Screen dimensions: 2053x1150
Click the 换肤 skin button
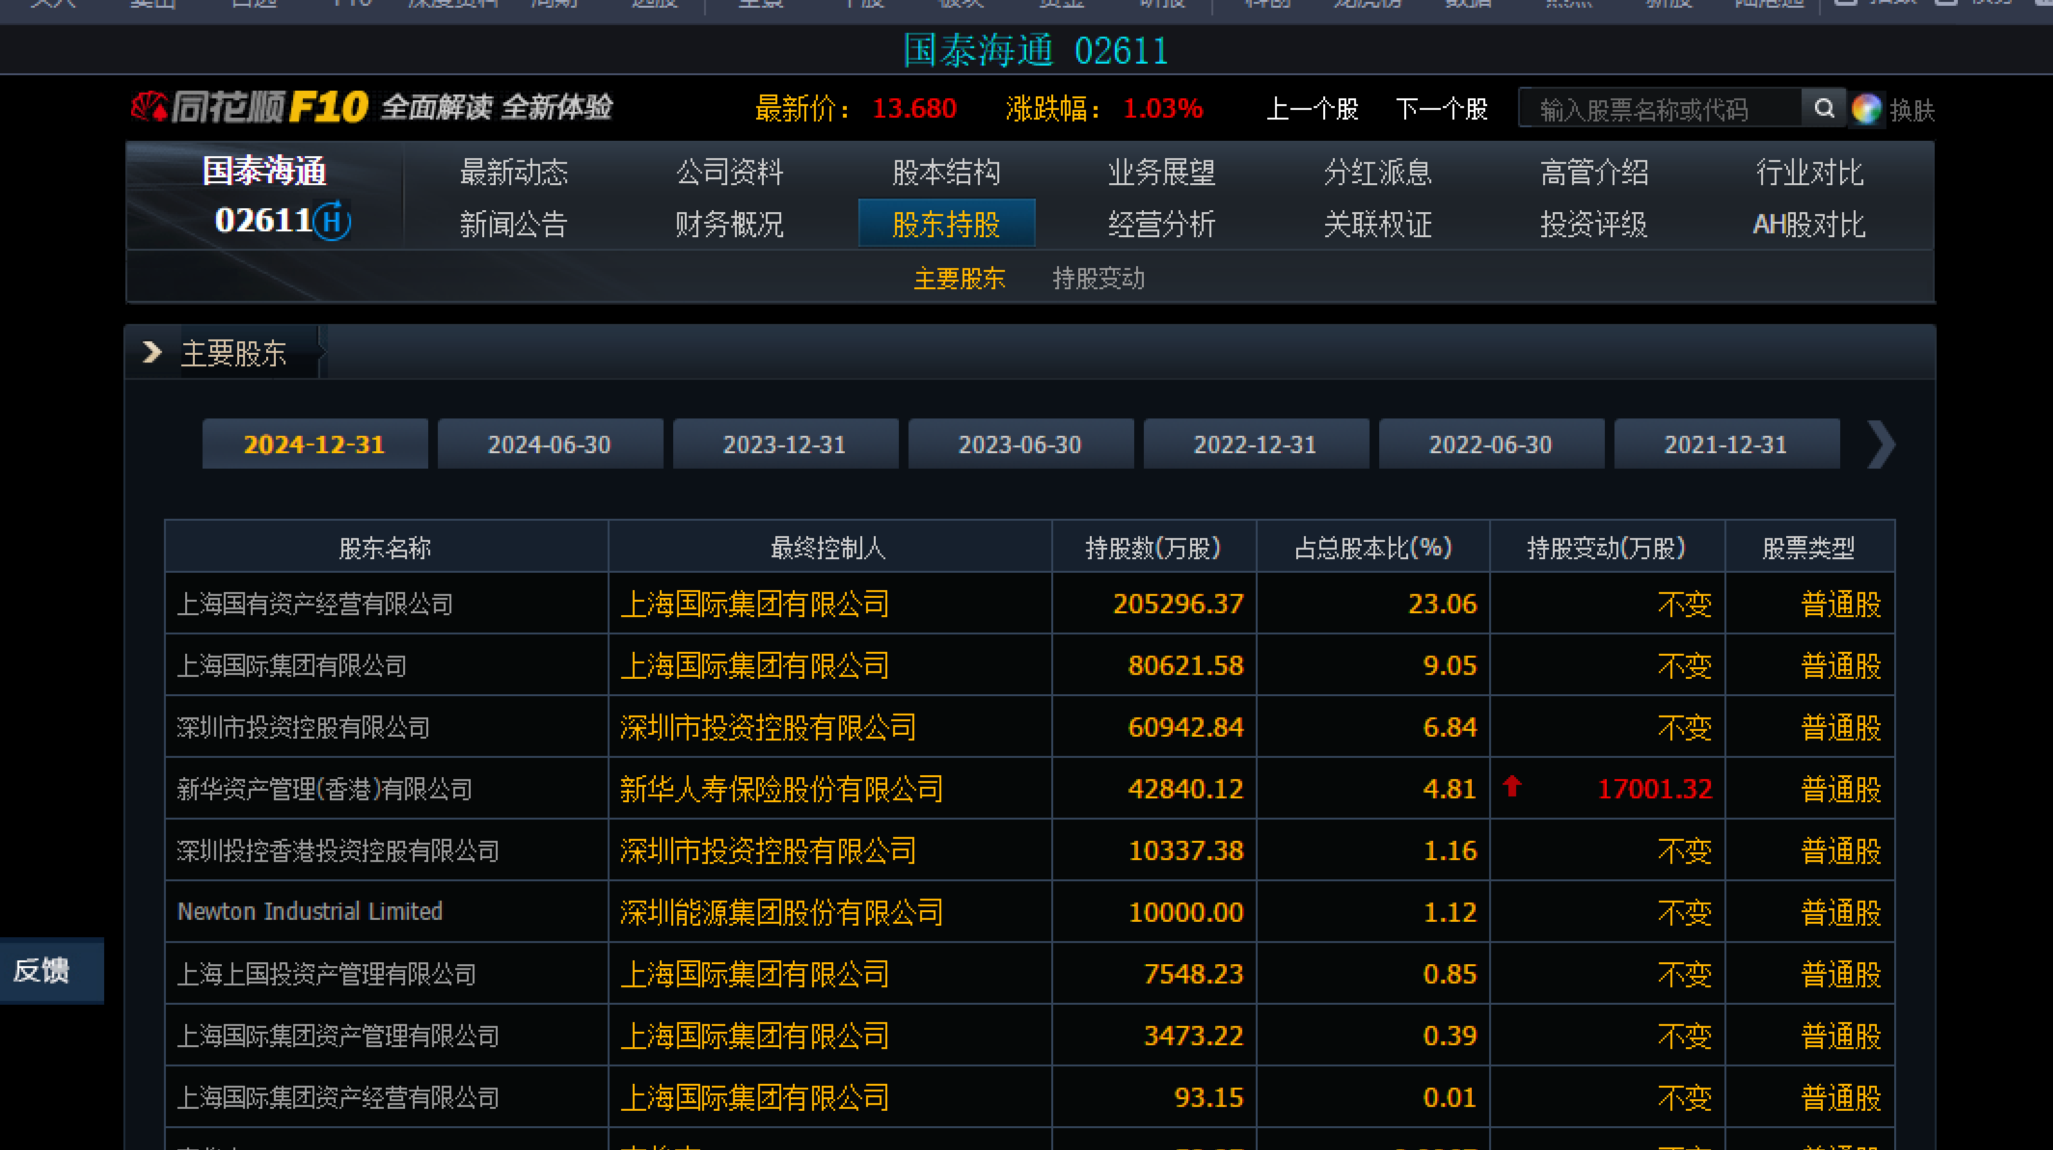coord(1912,110)
